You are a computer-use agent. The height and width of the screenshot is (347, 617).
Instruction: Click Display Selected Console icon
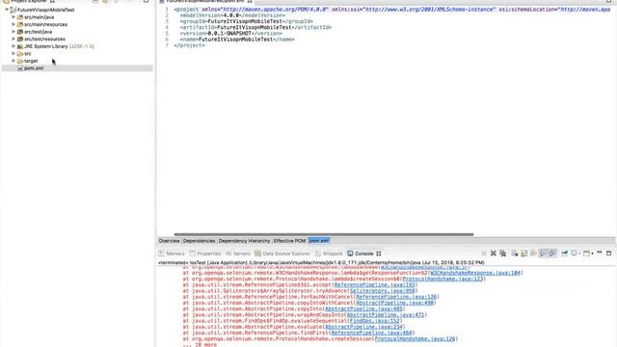(x=575, y=254)
